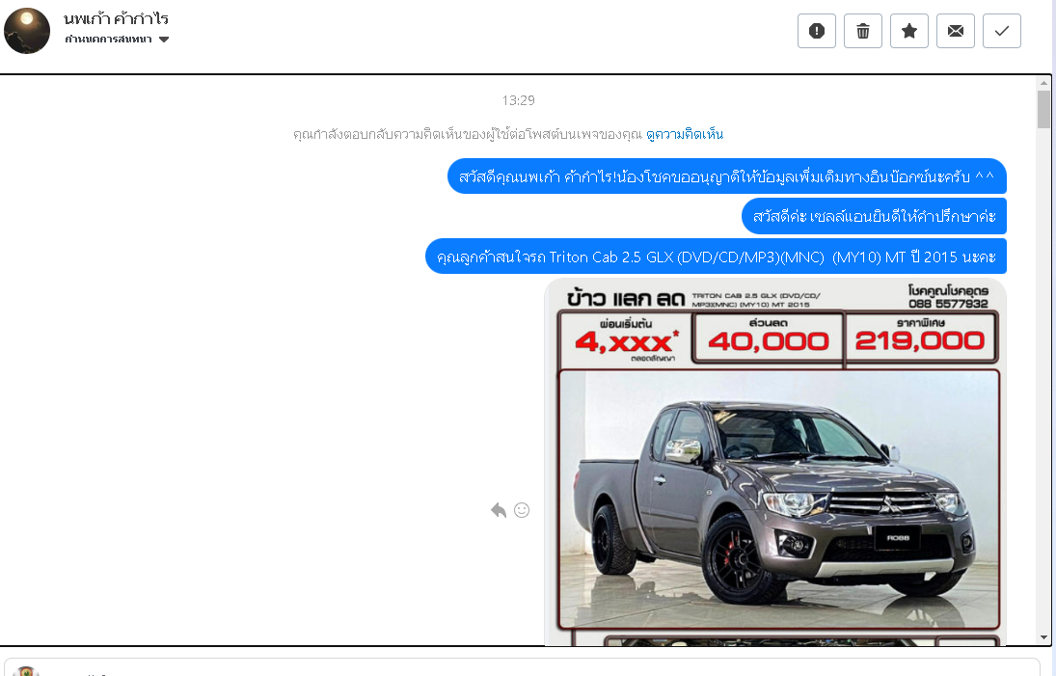Mark the conversation done with the checkmark icon
Viewport: 1056px width, 676px height.
(x=1001, y=31)
